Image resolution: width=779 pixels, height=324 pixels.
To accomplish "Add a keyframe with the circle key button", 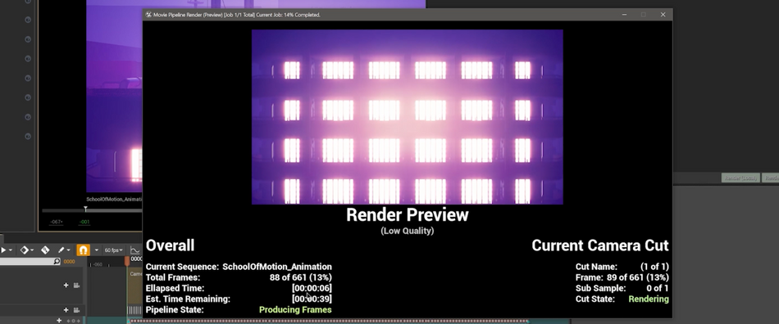I will coord(74,321).
